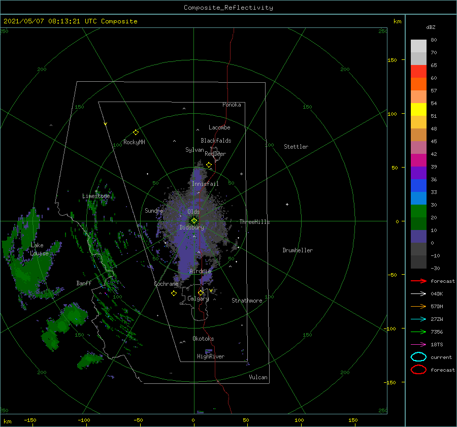
Task: Click the yellow diamond marker above Calgary label
Action: 201,292
